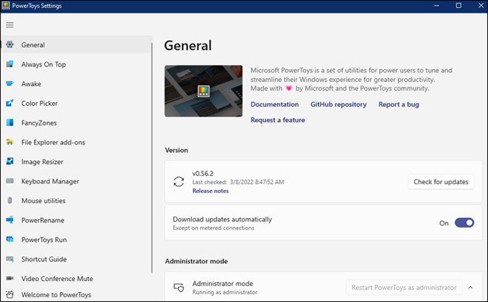The image size is (488, 302).
Task: Open the Always On Top settings page
Action: click(76, 64)
